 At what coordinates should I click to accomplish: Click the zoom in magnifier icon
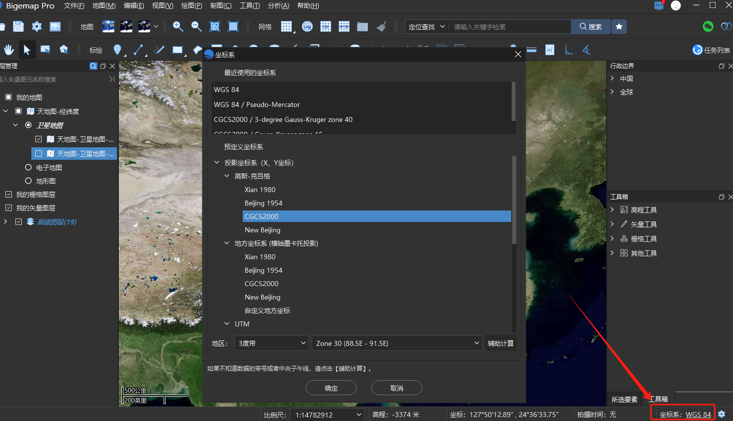pyautogui.click(x=178, y=26)
